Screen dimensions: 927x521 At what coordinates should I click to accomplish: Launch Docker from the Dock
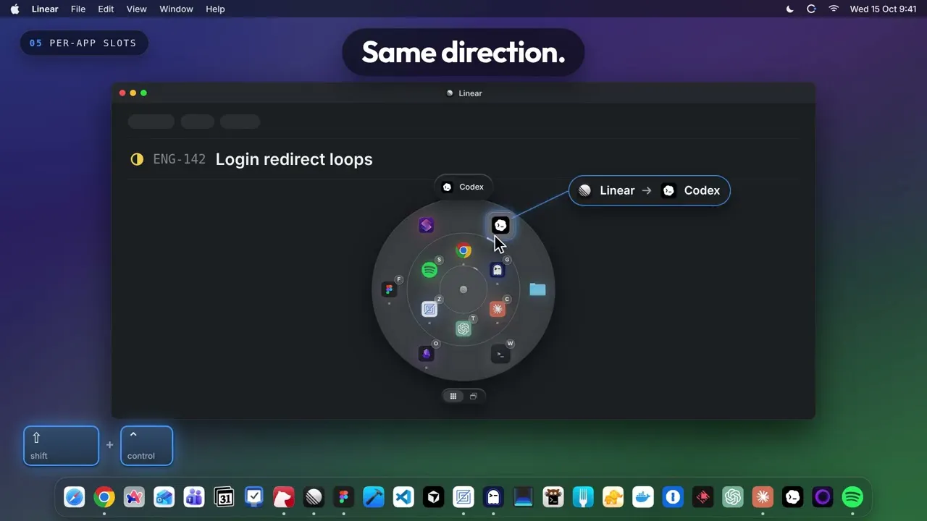pos(643,497)
